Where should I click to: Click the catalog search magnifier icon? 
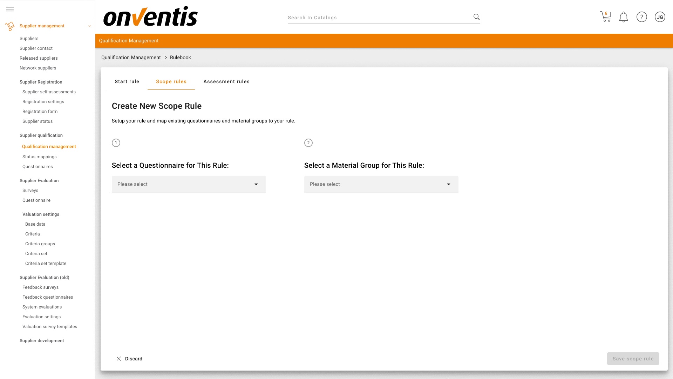(476, 17)
